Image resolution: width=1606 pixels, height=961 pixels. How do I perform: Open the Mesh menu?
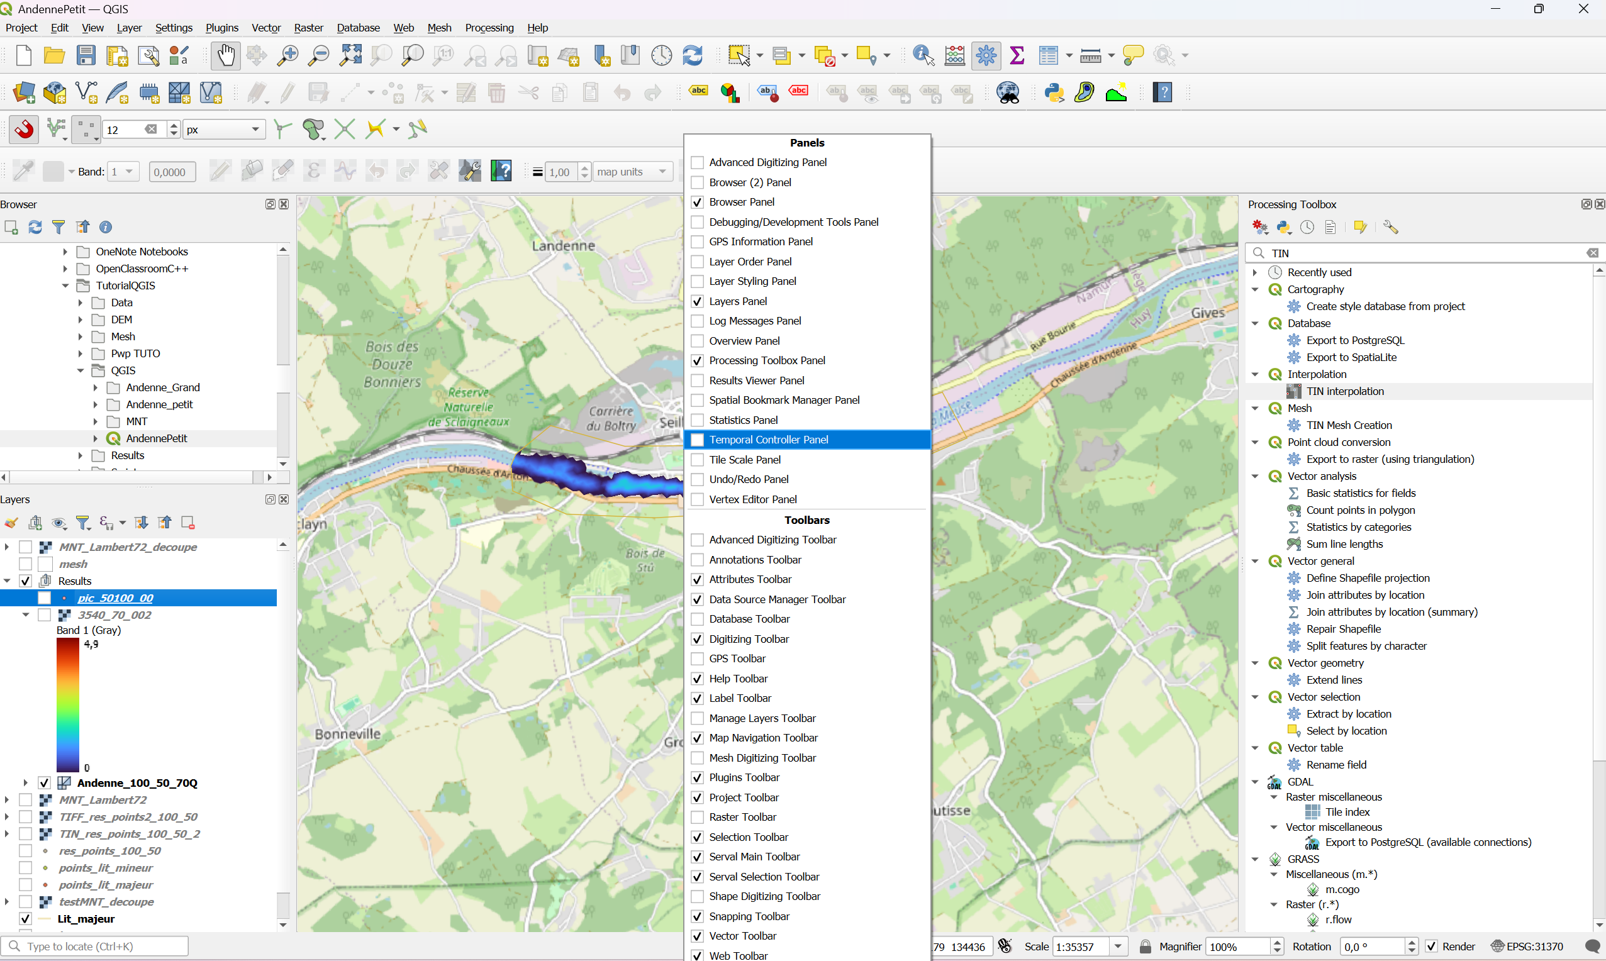(439, 28)
